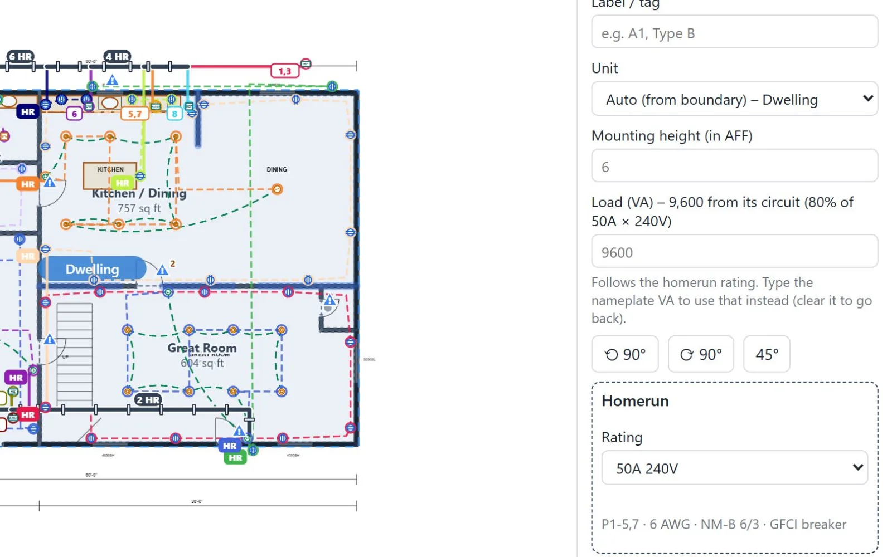
Task: Rotate counterclockwise 90° button
Action: (625, 354)
